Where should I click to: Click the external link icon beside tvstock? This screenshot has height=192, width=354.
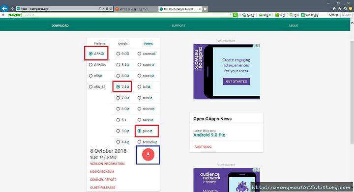155,142
